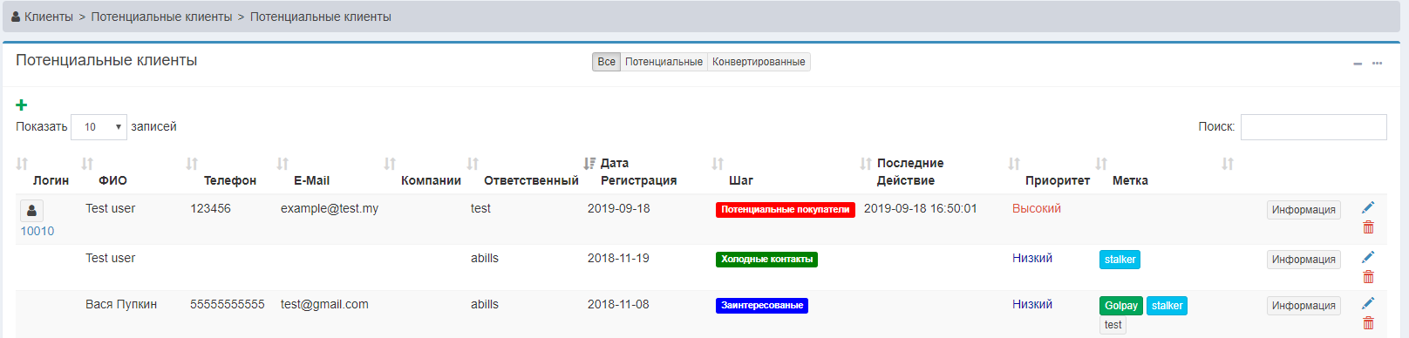The width and height of the screenshot is (1409, 338).
Task: Delete the abills Test user row with the trash icon
Action: [1368, 277]
